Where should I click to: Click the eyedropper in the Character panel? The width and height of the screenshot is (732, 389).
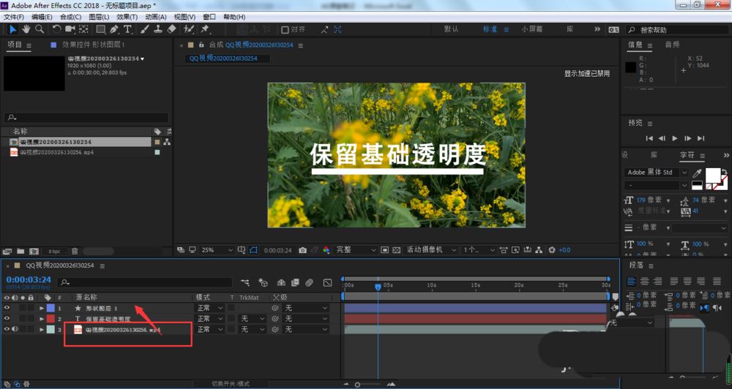click(x=695, y=173)
